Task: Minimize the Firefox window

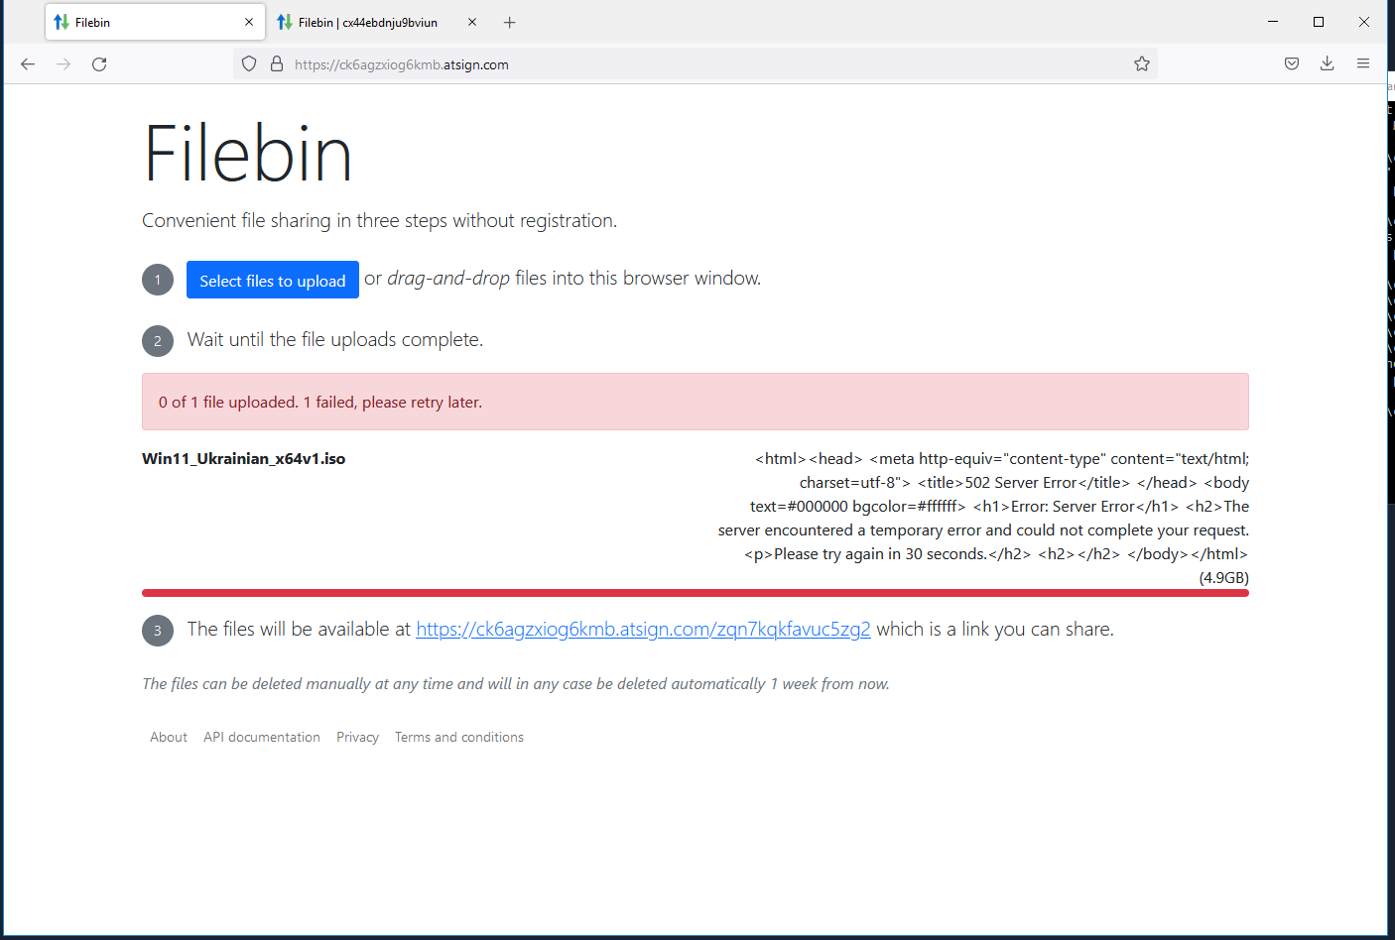Action: pos(1273,22)
